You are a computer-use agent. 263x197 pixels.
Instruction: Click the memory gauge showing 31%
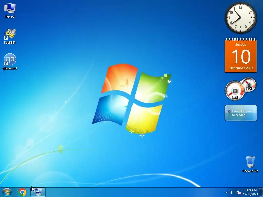[249, 85]
